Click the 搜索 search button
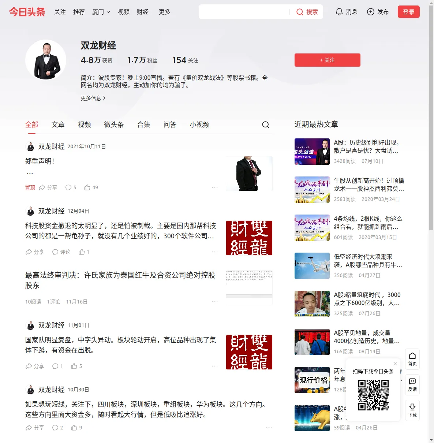 (307, 12)
